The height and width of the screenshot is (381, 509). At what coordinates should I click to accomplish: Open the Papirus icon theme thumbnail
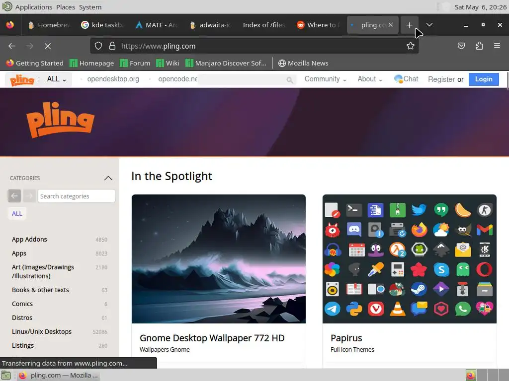[x=410, y=258]
